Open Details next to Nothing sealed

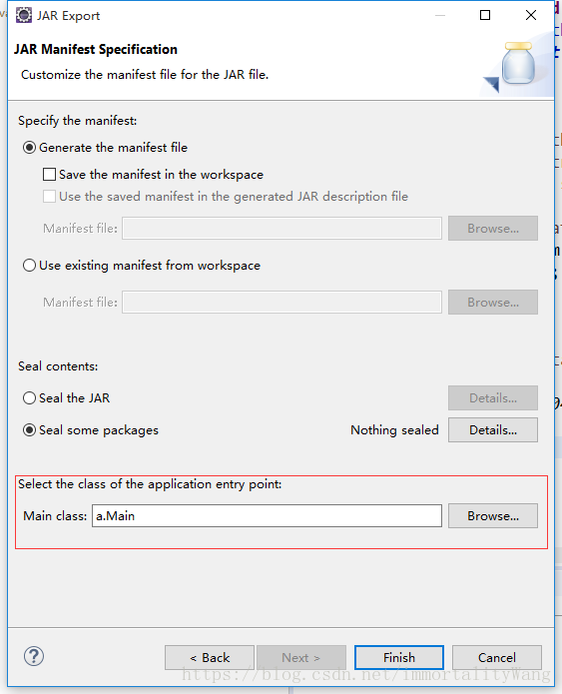point(493,429)
